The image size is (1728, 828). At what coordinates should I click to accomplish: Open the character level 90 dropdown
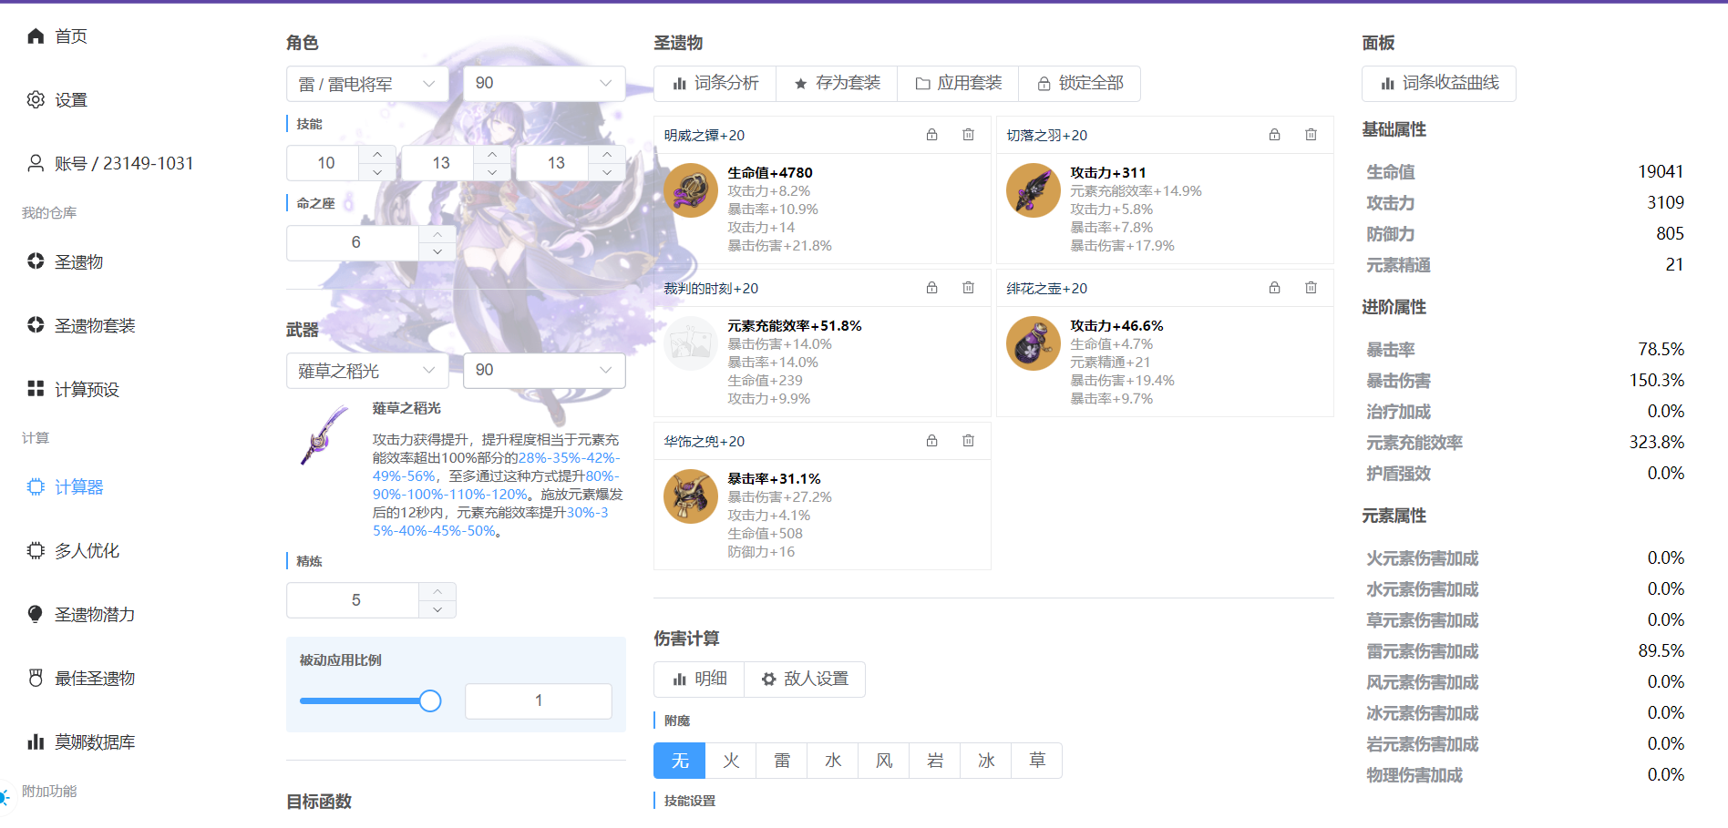[544, 84]
